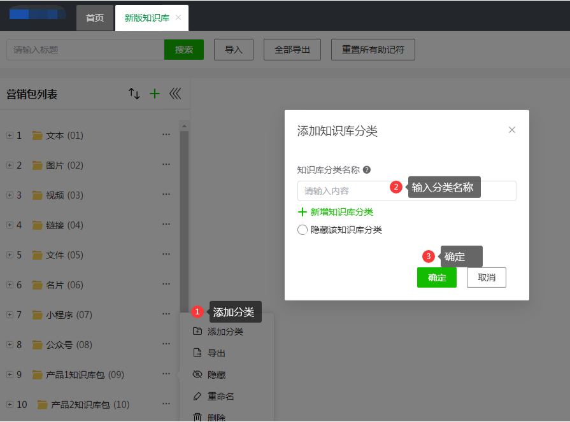This screenshot has height=422, width=570.
Task: Close the 新版知识库 tab
Action: tap(178, 18)
